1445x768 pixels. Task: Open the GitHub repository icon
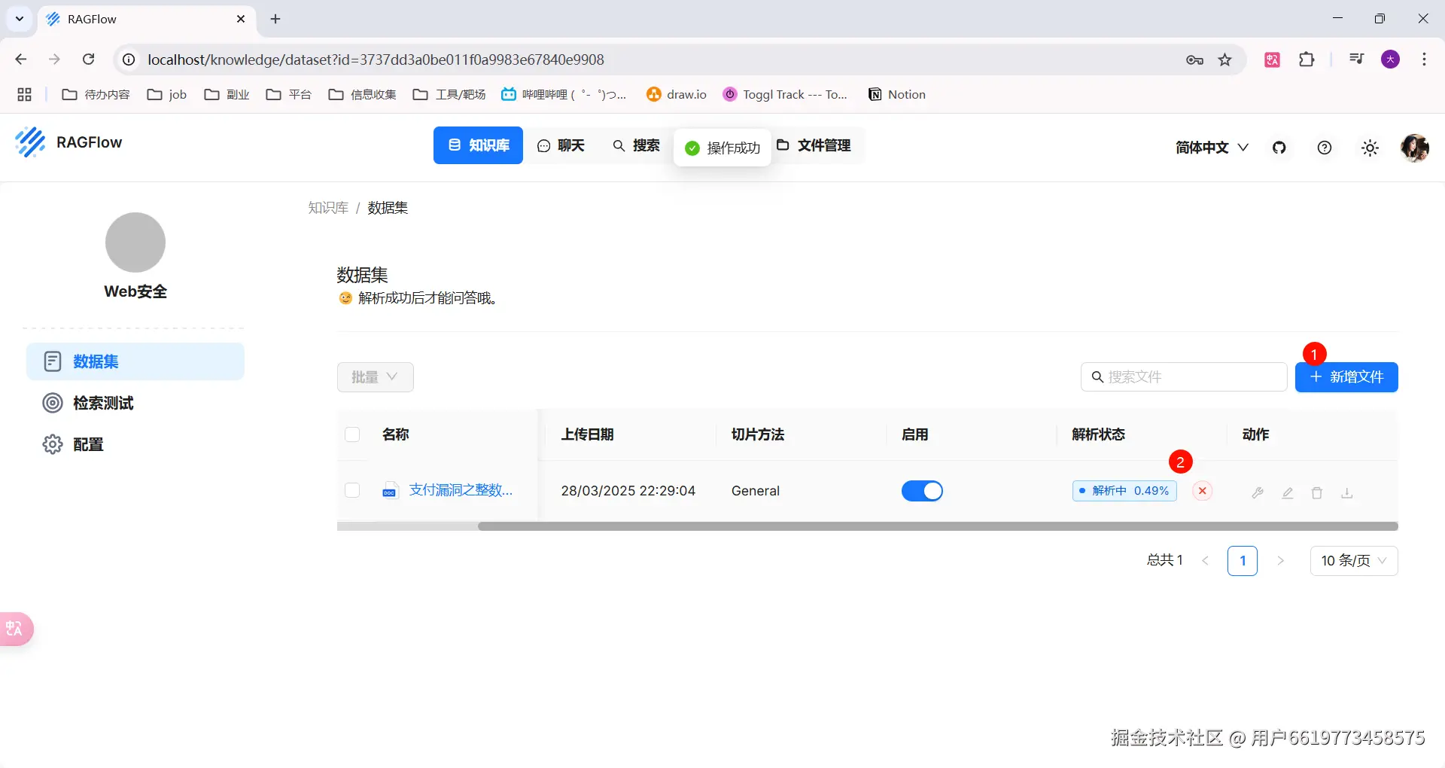[1279, 148]
